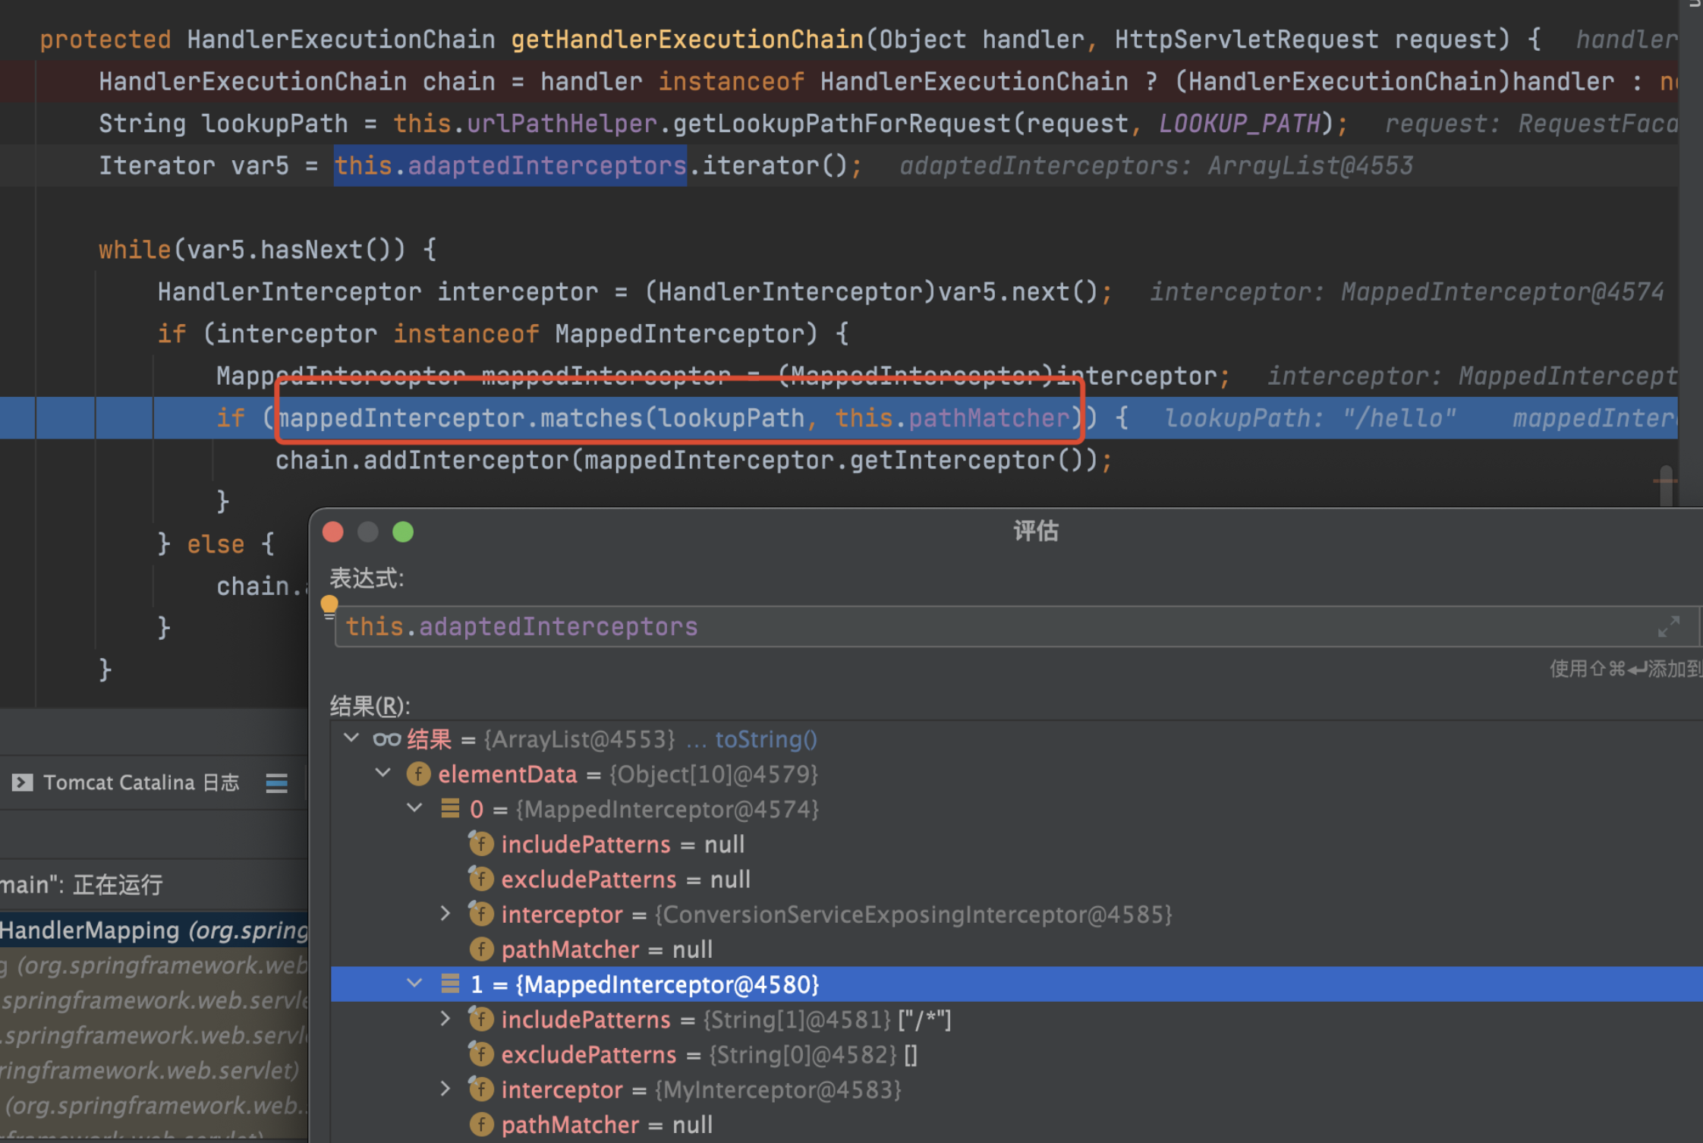Click the green zoom button of evaluate dialog
The image size is (1703, 1143).
403,532
